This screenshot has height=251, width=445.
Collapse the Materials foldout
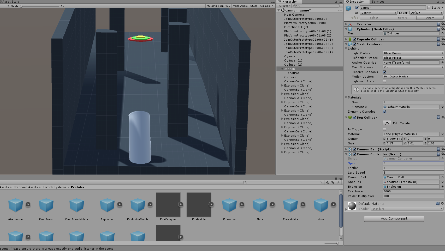(346, 97)
